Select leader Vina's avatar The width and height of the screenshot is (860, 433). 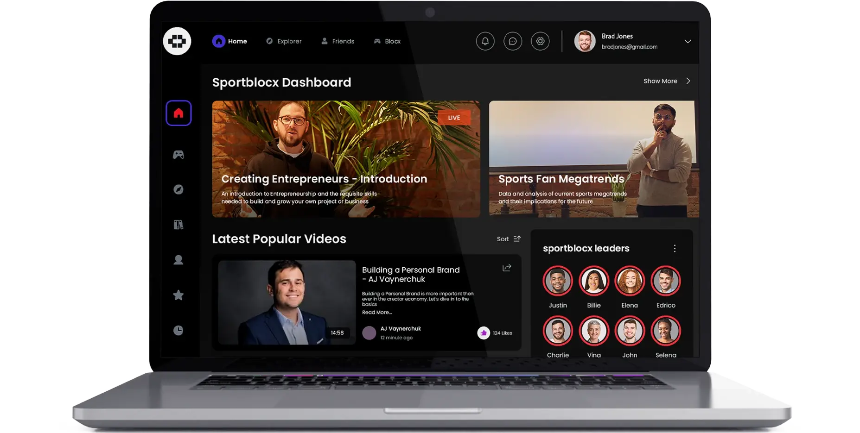point(594,331)
